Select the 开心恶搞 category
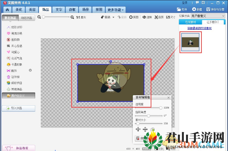 click(x=14, y=46)
